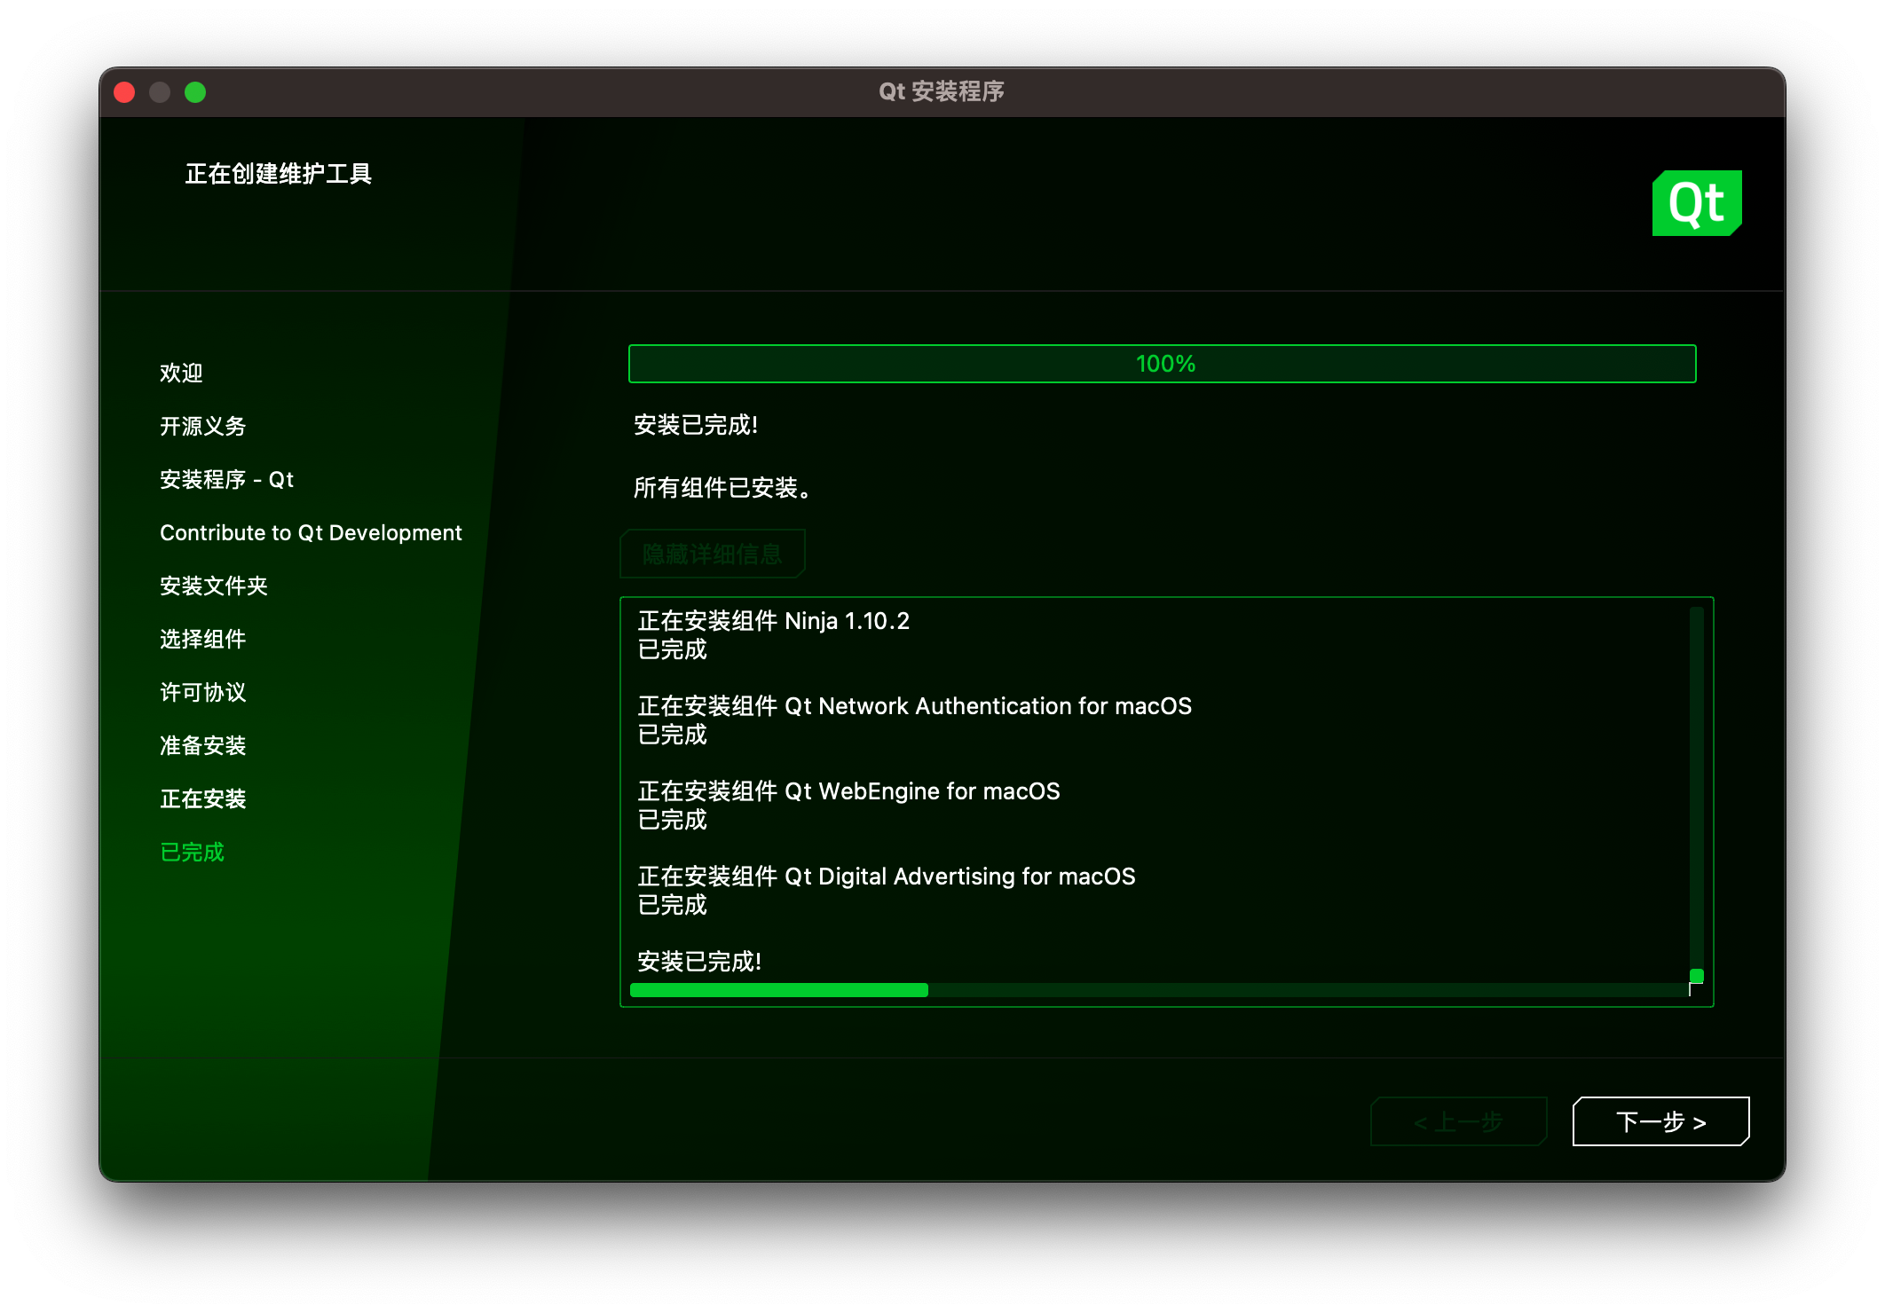Click the 下一步 button
The height and width of the screenshot is (1313, 1885).
[1660, 1121]
